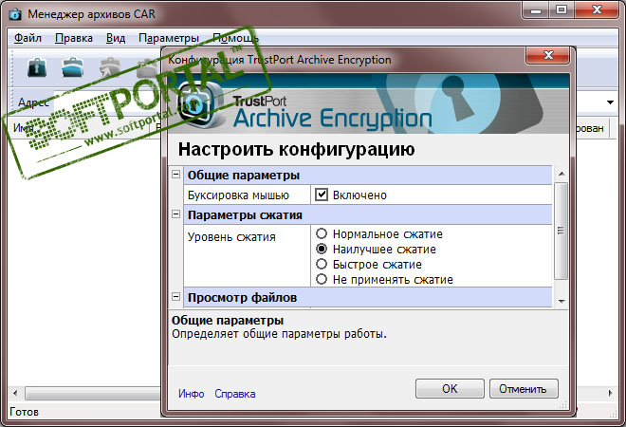The image size is (626, 427).
Task: Minimize the CAR archive manager window
Action: tap(536, 9)
